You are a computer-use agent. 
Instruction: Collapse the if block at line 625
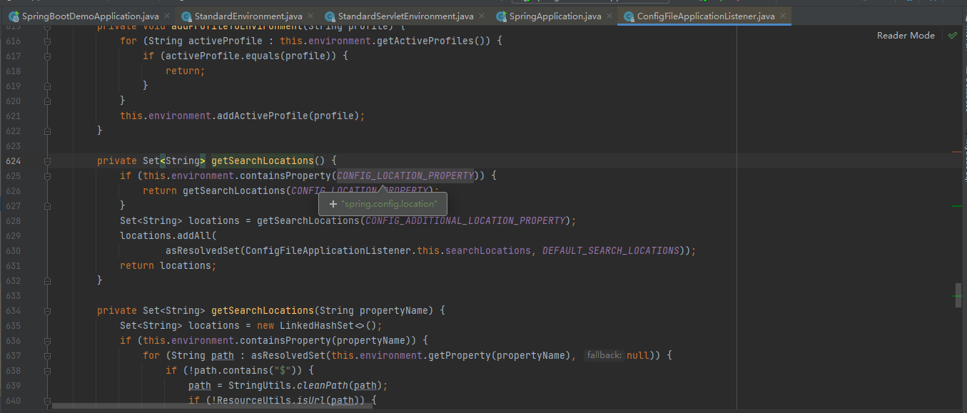[x=47, y=175]
